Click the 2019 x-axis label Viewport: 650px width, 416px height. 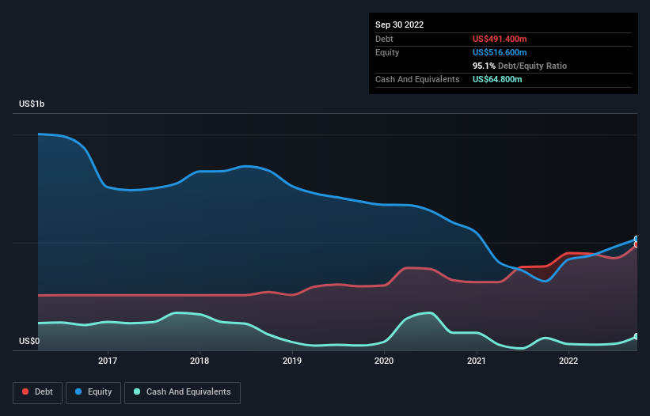click(x=292, y=361)
